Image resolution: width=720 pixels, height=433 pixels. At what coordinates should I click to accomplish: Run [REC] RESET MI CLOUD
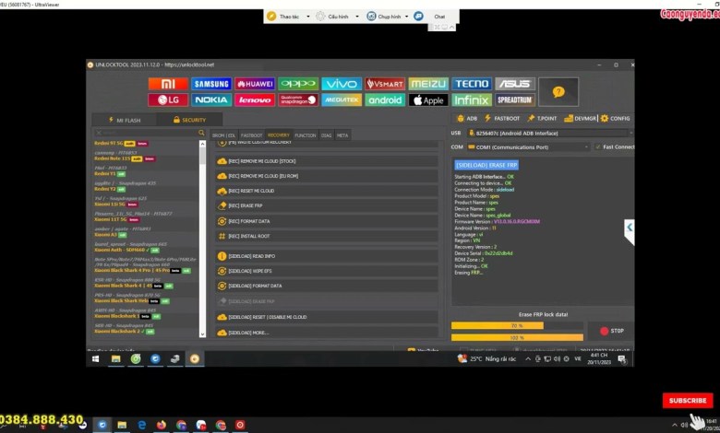coord(327,191)
